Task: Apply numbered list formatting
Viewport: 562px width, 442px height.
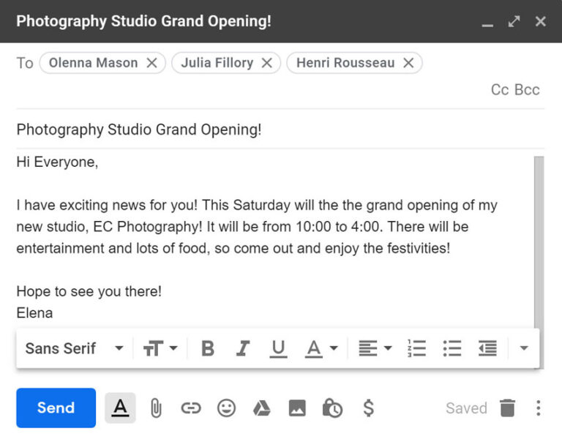Action: pyautogui.click(x=417, y=348)
